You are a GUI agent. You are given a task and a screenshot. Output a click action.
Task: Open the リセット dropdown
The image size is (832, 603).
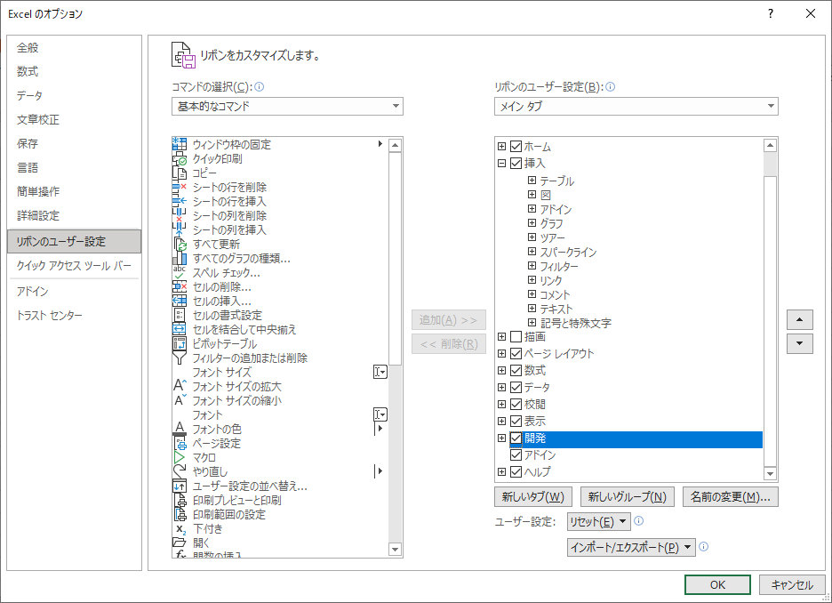(598, 521)
